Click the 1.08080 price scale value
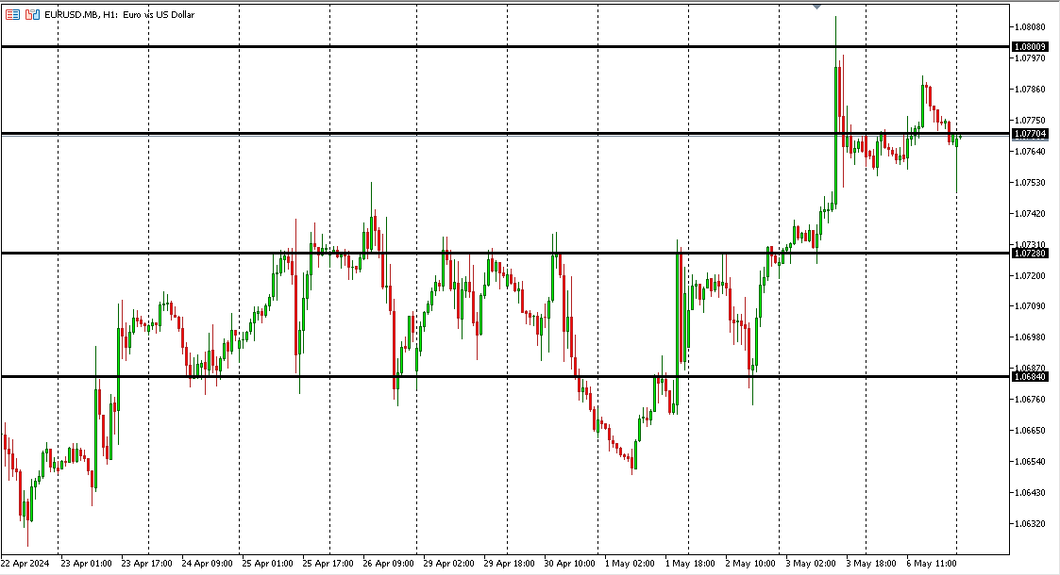The height and width of the screenshot is (575, 1060). [1030, 27]
